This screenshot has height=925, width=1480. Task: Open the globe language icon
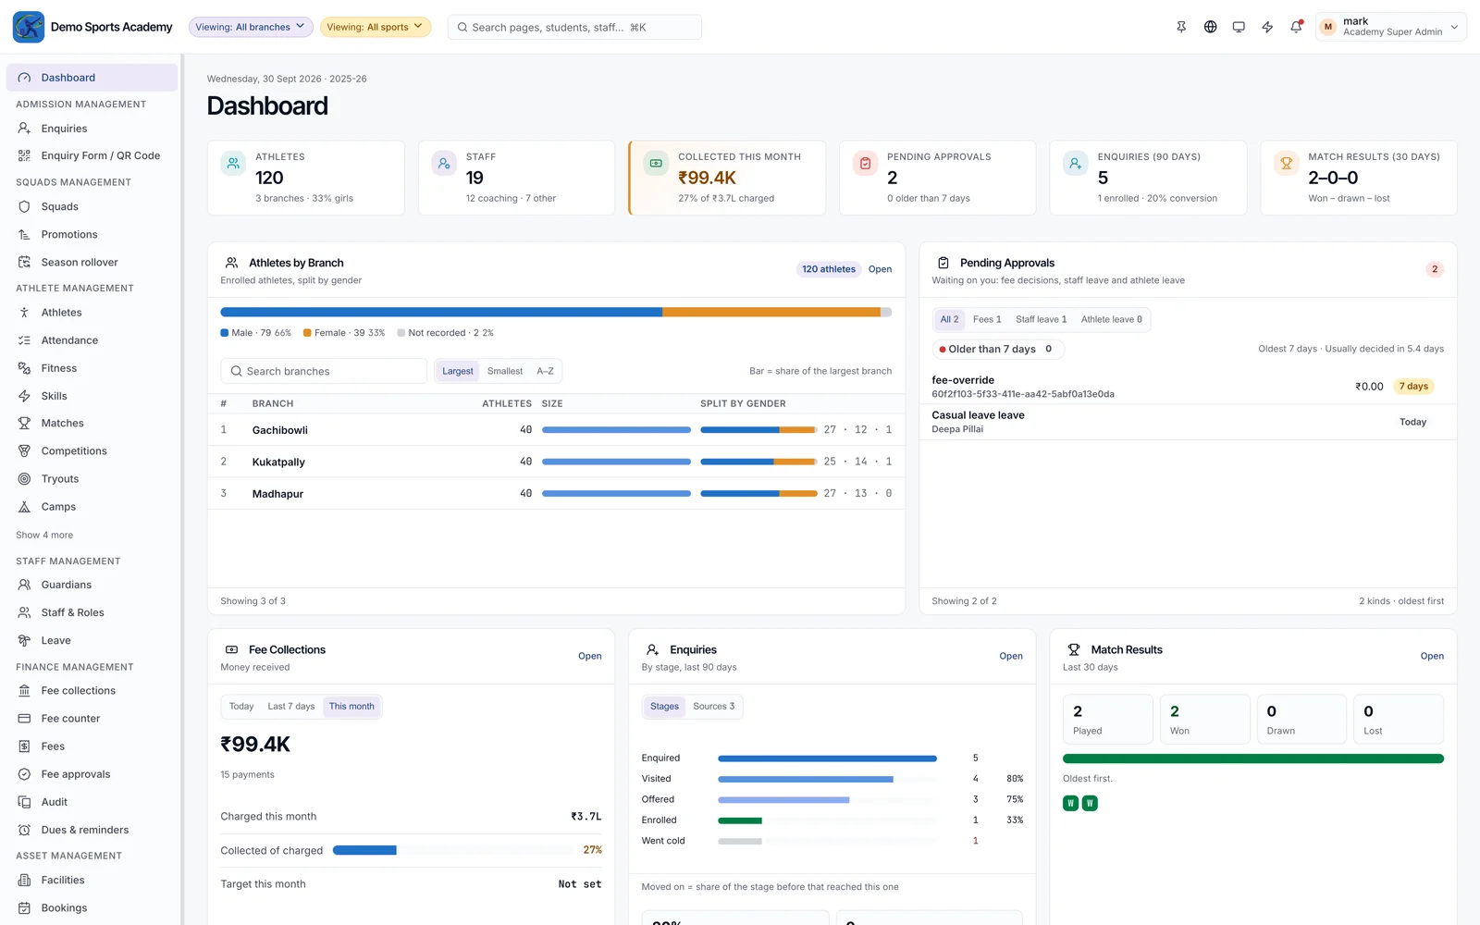(1210, 27)
